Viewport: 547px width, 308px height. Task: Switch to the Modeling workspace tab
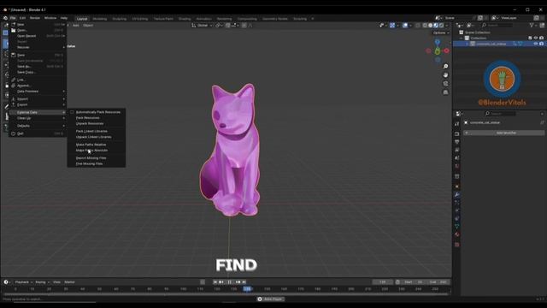coord(100,19)
